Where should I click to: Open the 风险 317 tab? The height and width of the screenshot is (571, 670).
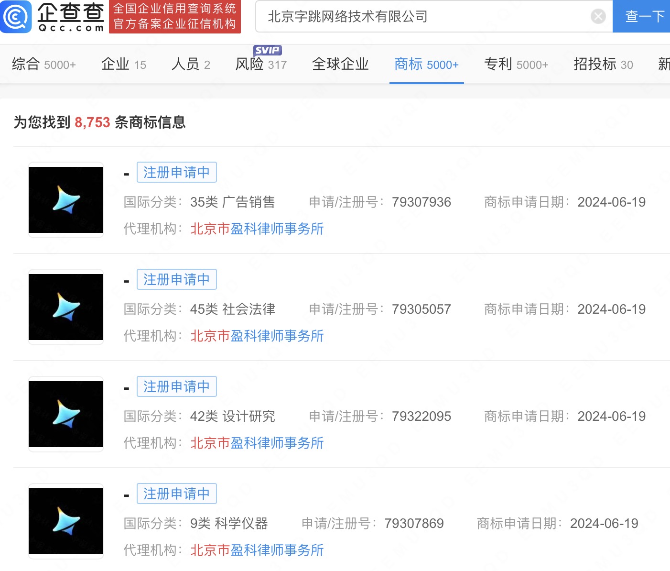(261, 64)
